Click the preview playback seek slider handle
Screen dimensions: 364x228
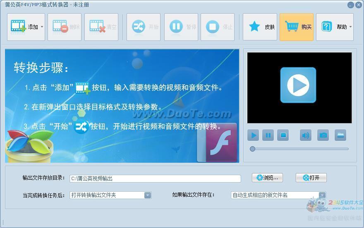coord(252,149)
